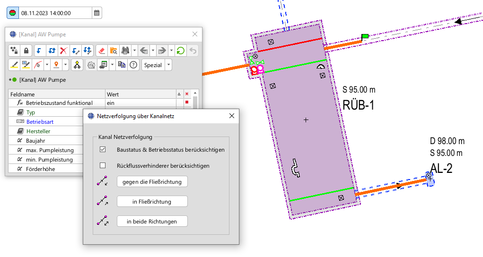Open the back-history dropdown arrow

(153, 51)
